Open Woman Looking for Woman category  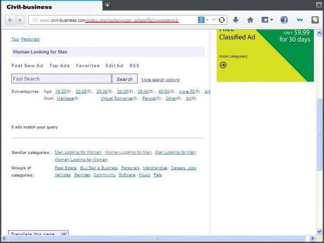pyautogui.click(x=81, y=159)
